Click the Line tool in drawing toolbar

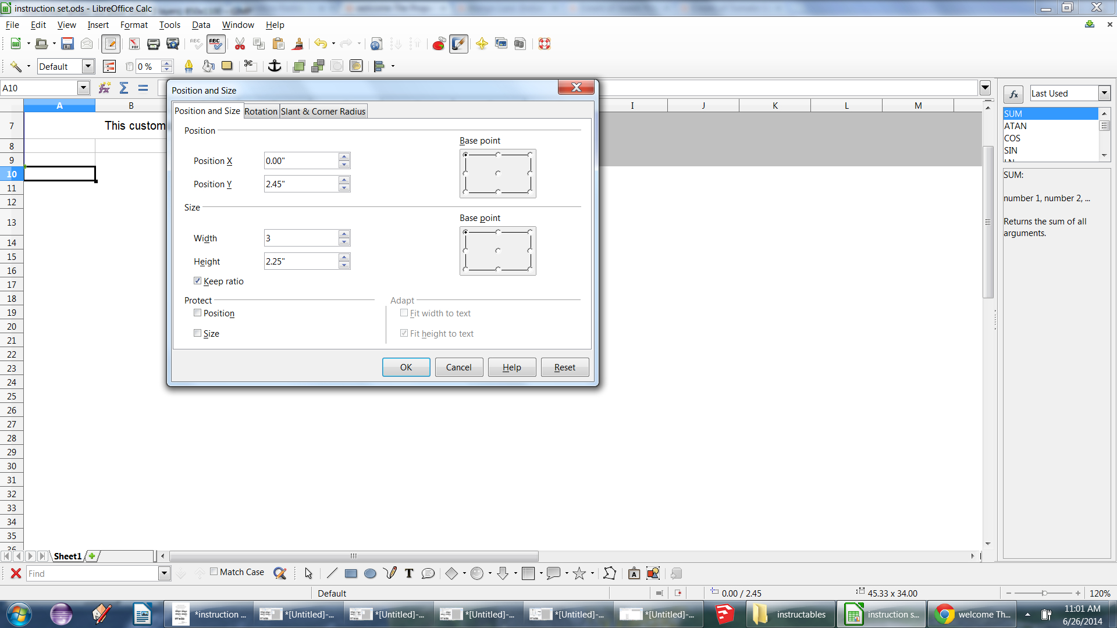[x=332, y=573]
